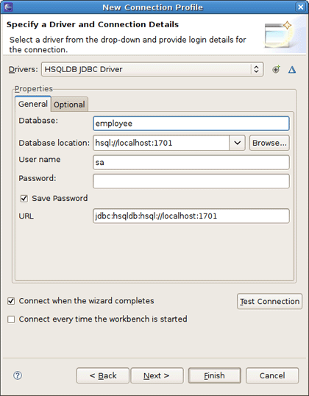
Task: Open the help question mark icon
Action: point(18,375)
